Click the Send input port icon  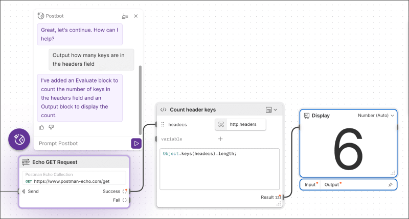pyautogui.click(x=24, y=191)
